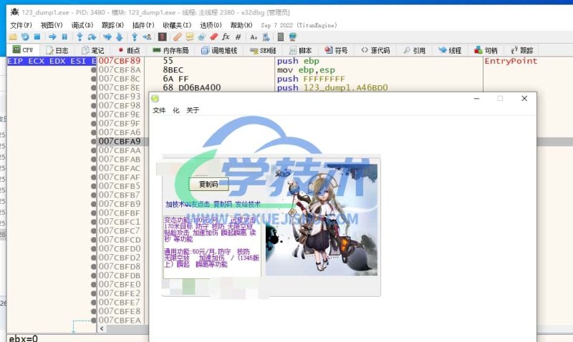The width and height of the screenshot is (573, 342).
Task: Pause execution with the pause icon
Action: click(x=64, y=36)
